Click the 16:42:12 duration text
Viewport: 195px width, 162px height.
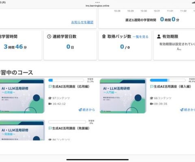pos(59,104)
